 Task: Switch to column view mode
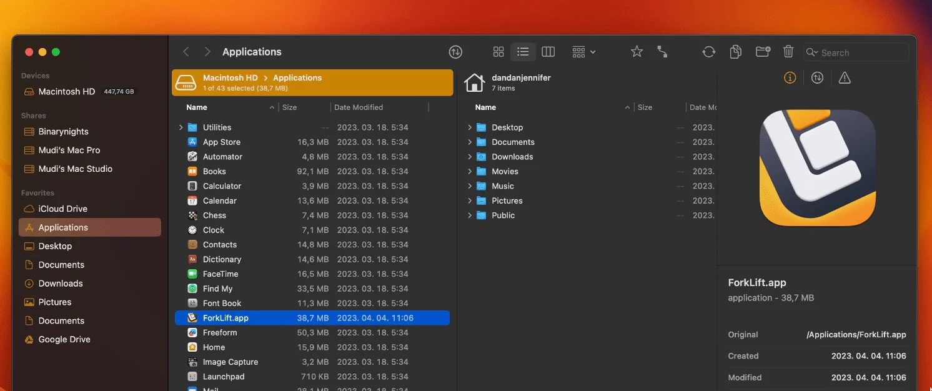pyautogui.click(x=548, y=52)
